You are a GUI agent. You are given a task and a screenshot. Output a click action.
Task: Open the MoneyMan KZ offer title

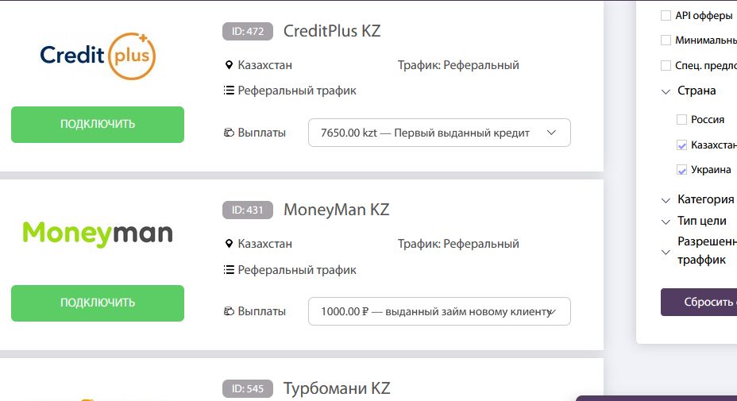click(336, 210)
